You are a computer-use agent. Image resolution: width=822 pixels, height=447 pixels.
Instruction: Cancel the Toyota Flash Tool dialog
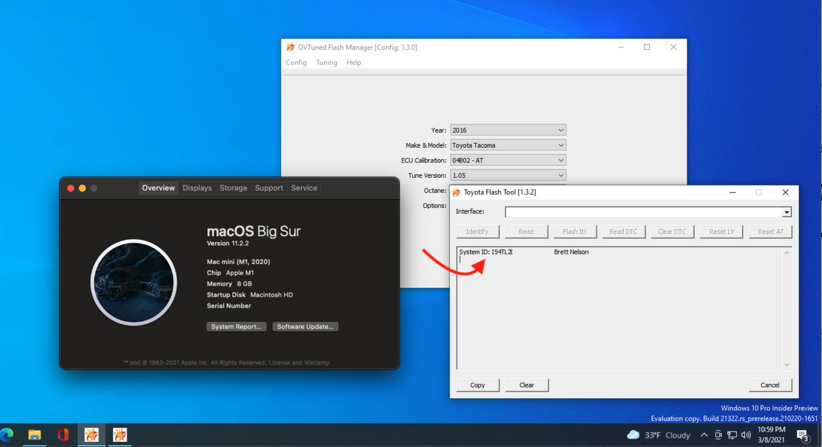[770, 385]
